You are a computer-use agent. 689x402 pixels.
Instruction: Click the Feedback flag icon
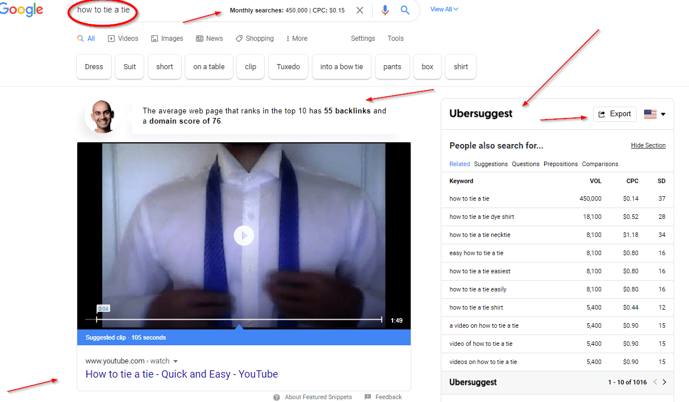click(x=368, y=397)
